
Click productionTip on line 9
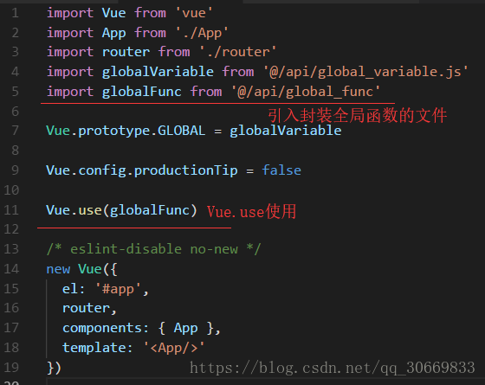pos(186,170)
